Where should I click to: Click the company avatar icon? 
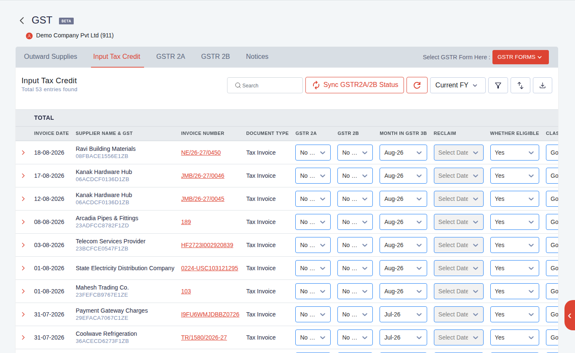[x=29, y=36]
